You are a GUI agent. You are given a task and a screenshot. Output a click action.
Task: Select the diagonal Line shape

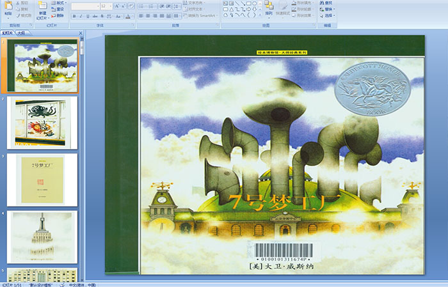(237, 3)
